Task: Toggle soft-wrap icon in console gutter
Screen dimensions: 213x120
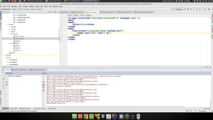Action: pyautogui.click(x=44, y=82)
